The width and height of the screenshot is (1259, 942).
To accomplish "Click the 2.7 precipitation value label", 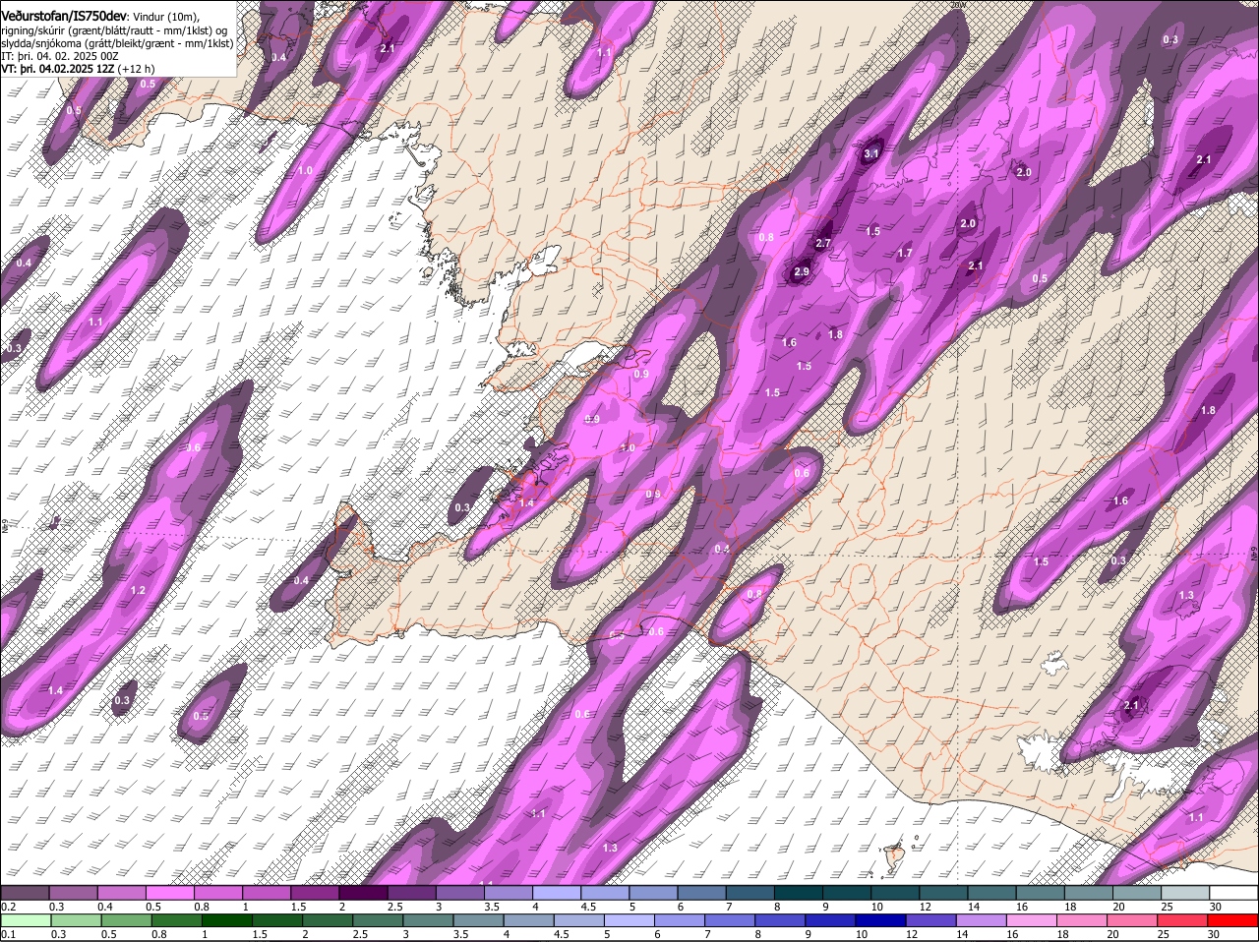I will (824, 243).
